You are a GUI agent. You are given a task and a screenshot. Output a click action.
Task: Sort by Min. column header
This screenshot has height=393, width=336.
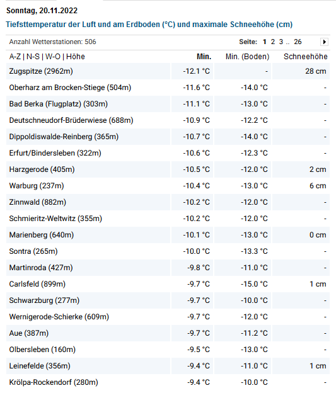[204, 57]
